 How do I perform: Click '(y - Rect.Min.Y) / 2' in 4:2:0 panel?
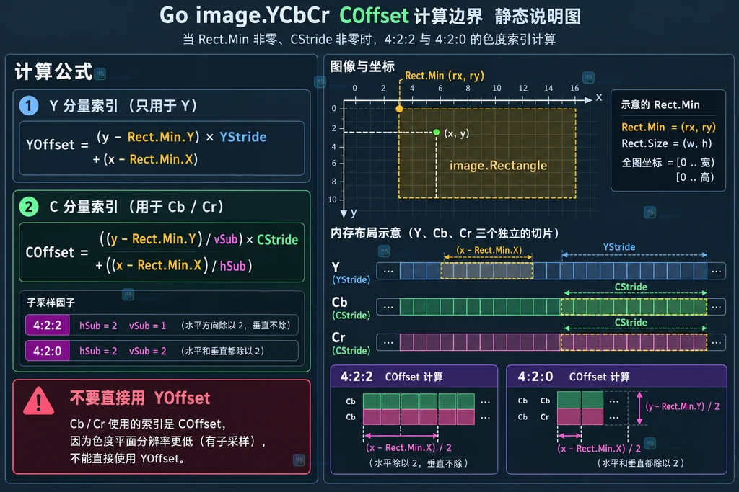pyautogui.click(x=683, y=406)
